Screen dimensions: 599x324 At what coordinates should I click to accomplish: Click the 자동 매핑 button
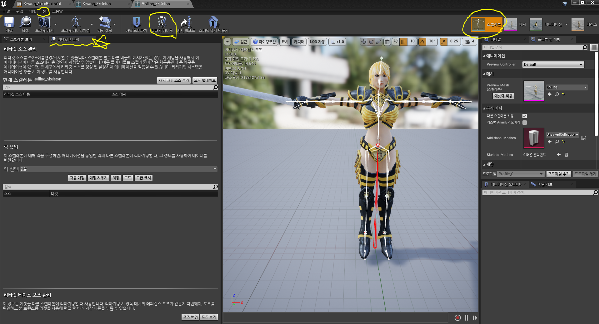click(x=77, y=178)
